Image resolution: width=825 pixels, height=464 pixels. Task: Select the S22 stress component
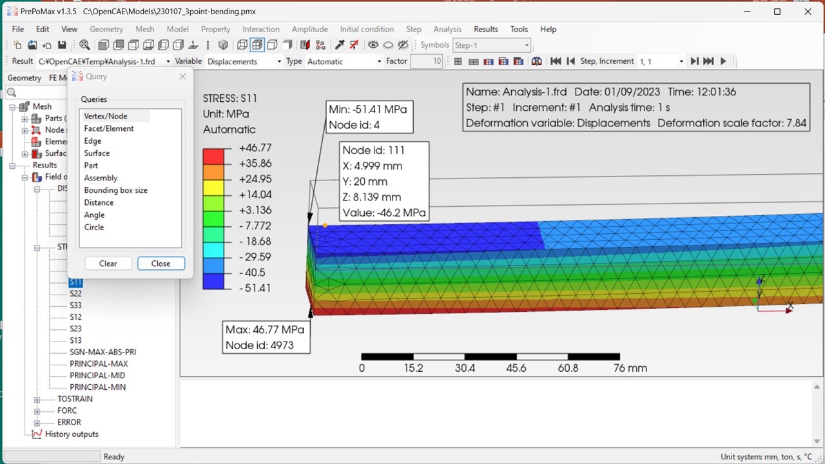(76, 294)
